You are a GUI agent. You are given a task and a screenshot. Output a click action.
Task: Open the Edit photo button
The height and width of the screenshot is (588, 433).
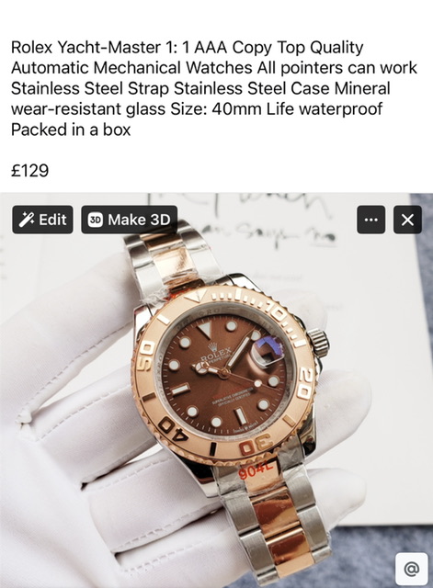(43, 220)
